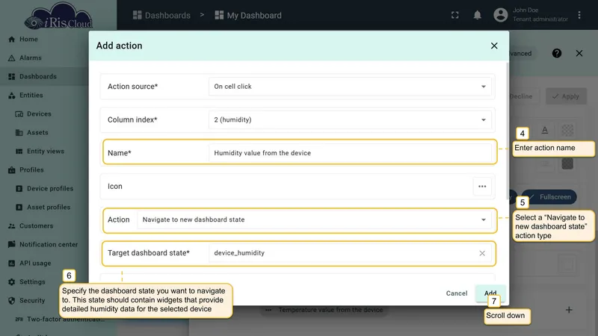Toggle fullscreen mode icon in header
Screen dimensions: 598x336
(454, 15)
